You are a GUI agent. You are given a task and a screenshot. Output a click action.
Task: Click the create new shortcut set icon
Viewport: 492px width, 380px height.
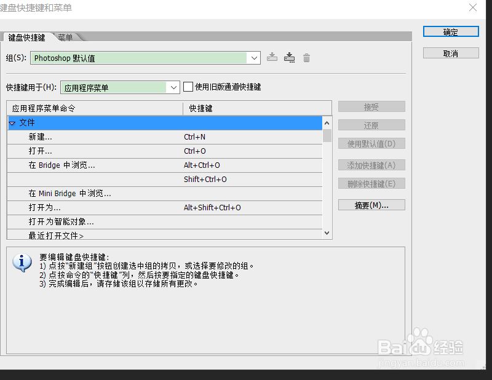[x=289, y=57]
